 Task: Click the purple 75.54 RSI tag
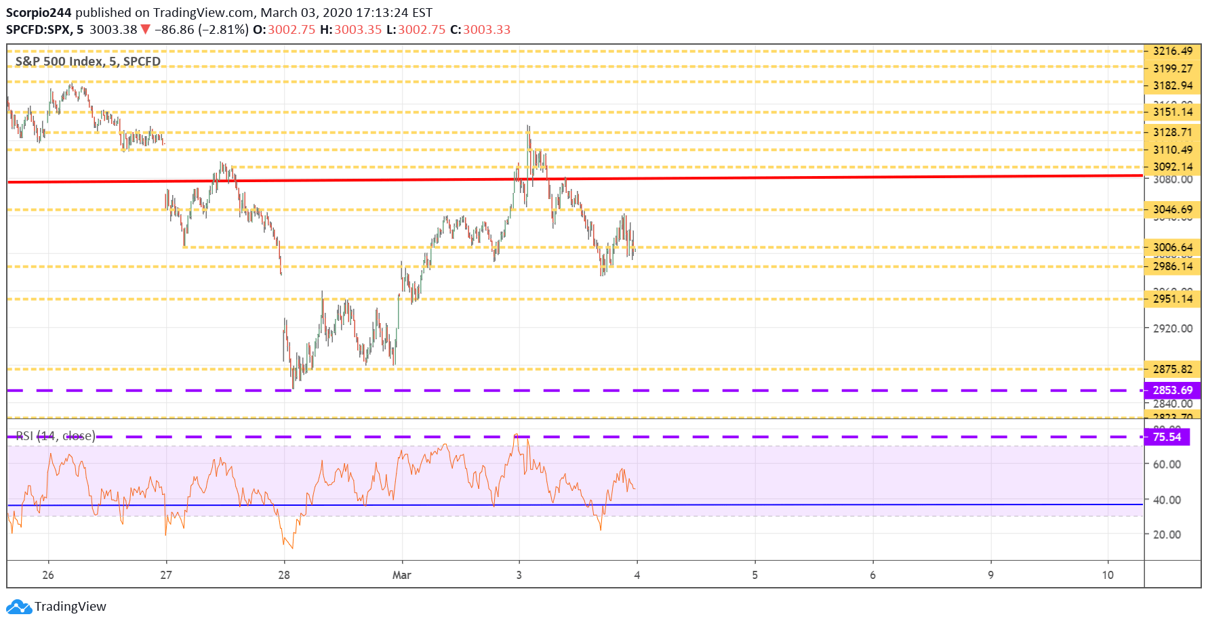point(1167,437)
